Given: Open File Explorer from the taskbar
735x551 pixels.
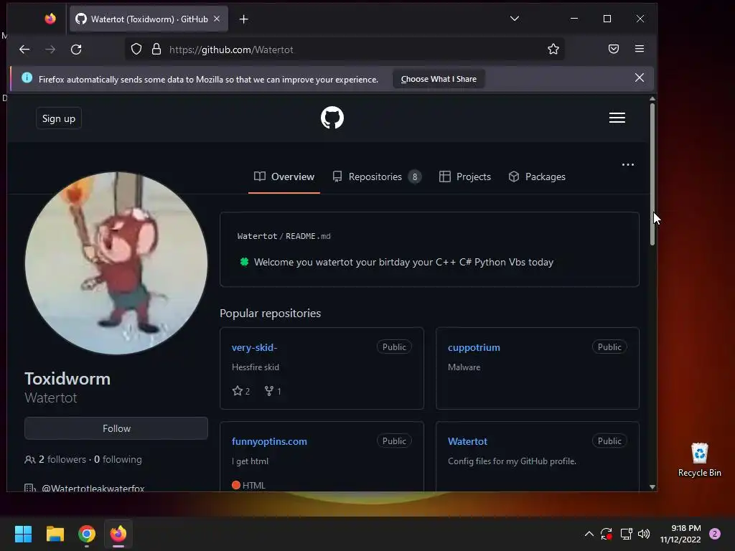Looking at the screenshot, I should pyautogui.click(x=55, y=534).
